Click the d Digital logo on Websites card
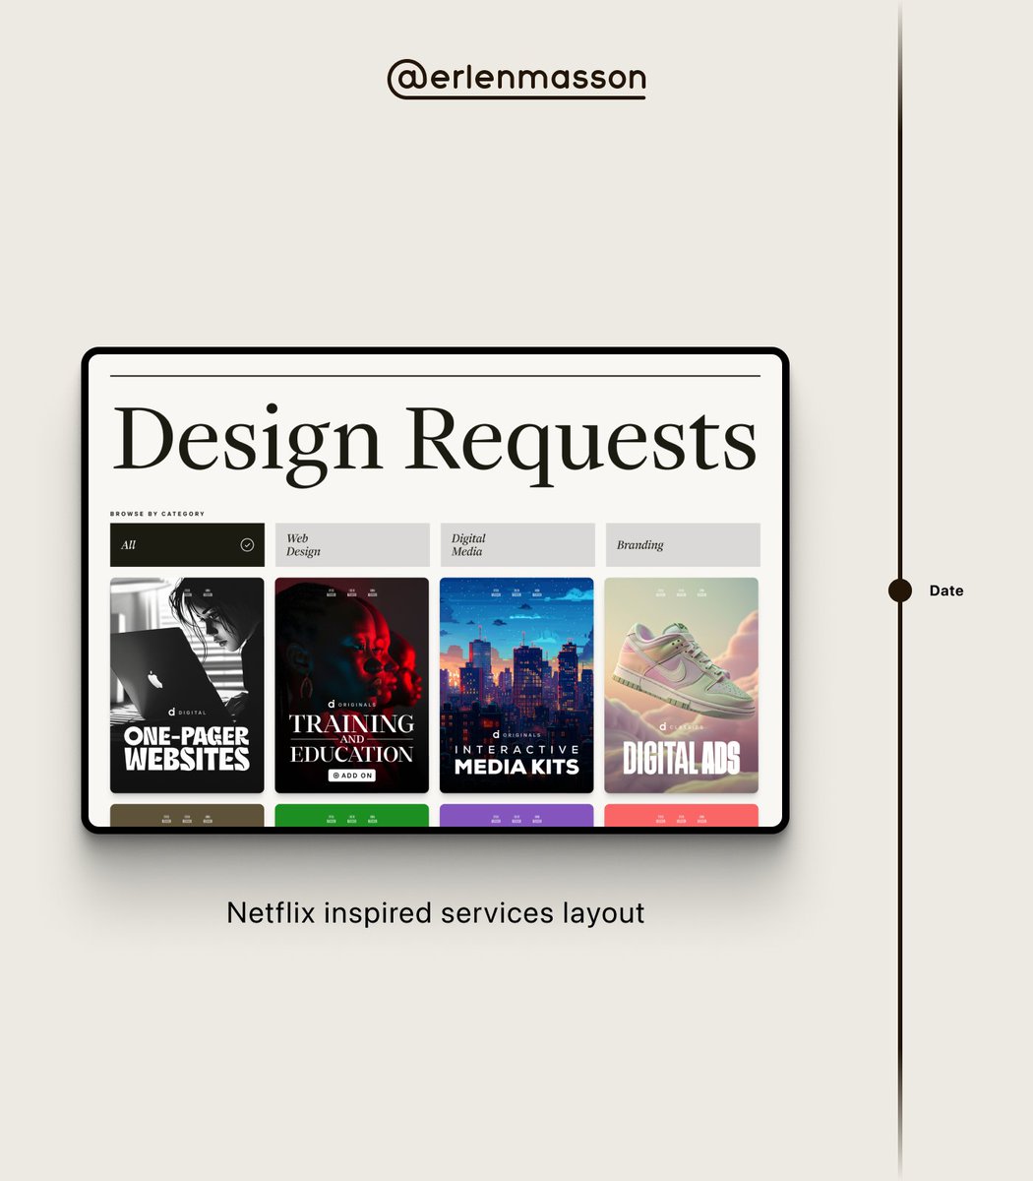The height and width of the screenshot is (1181, 1033). [x=187, y=712]
